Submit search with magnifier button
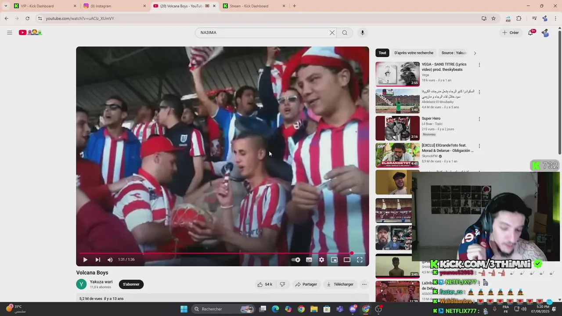This screenshot has width=562, height=316. click(x=345, y=32)
